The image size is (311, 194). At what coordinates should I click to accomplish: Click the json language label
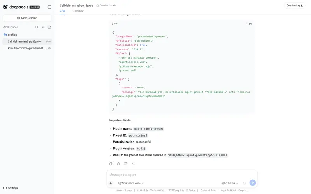(115, 23)
